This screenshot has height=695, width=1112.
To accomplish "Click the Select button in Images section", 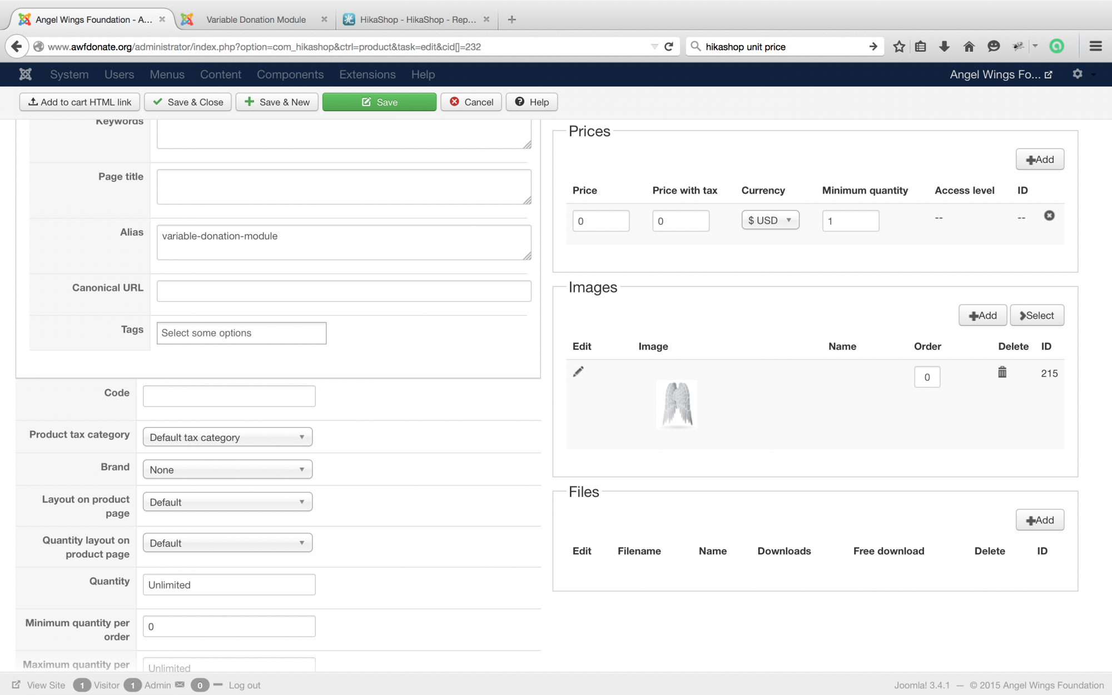I will tap(1037, 316).
